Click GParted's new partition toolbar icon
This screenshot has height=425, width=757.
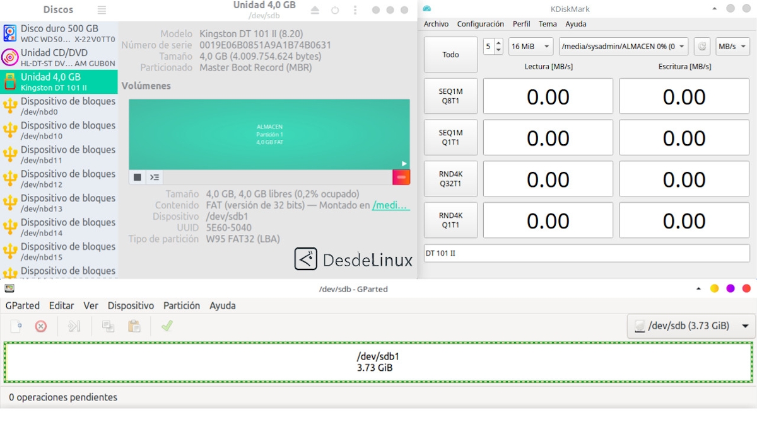(16, 326)
